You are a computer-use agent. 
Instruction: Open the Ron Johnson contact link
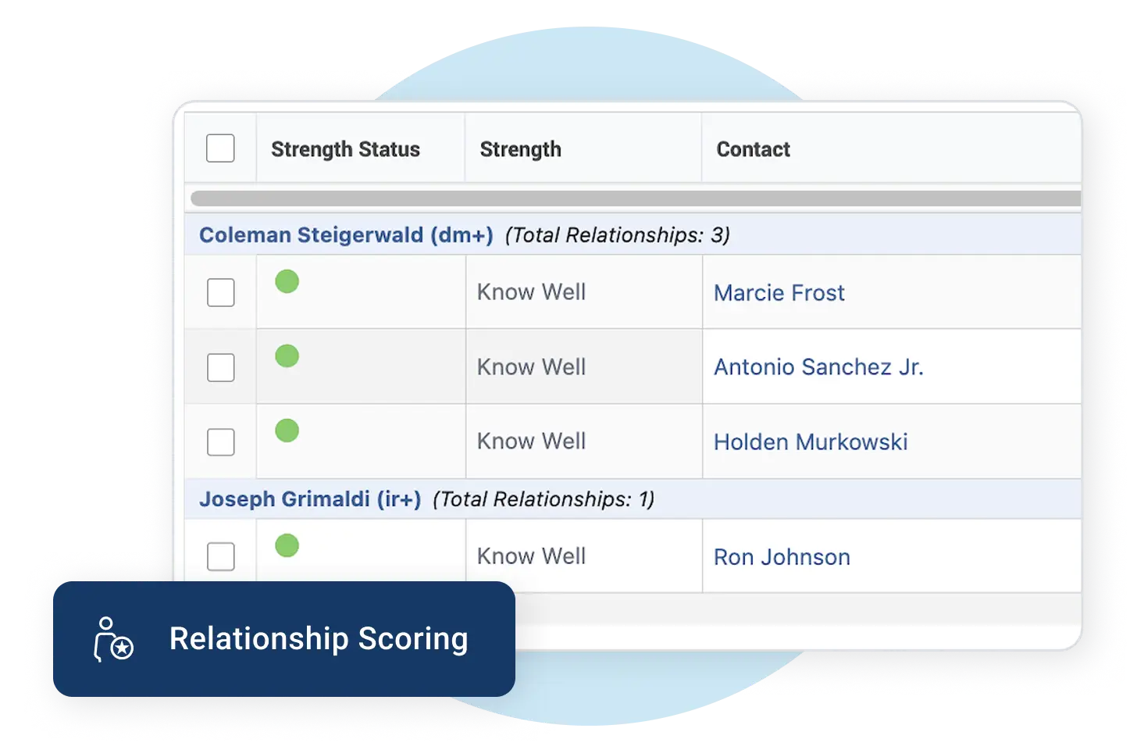coord(782,557)
